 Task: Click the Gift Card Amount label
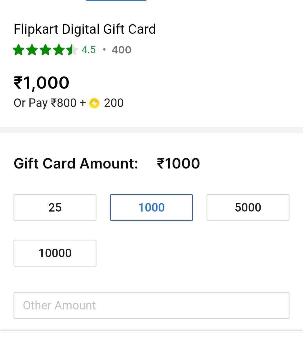pos(76,163)
